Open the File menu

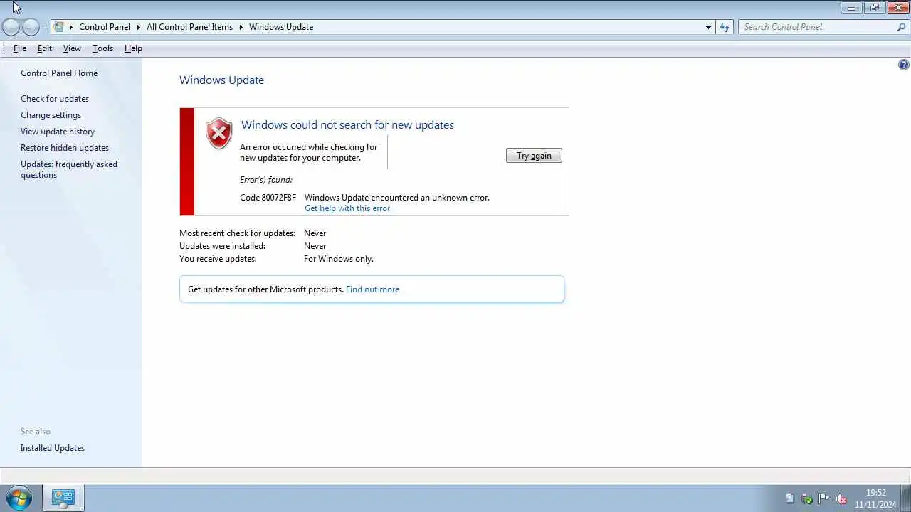20,48
